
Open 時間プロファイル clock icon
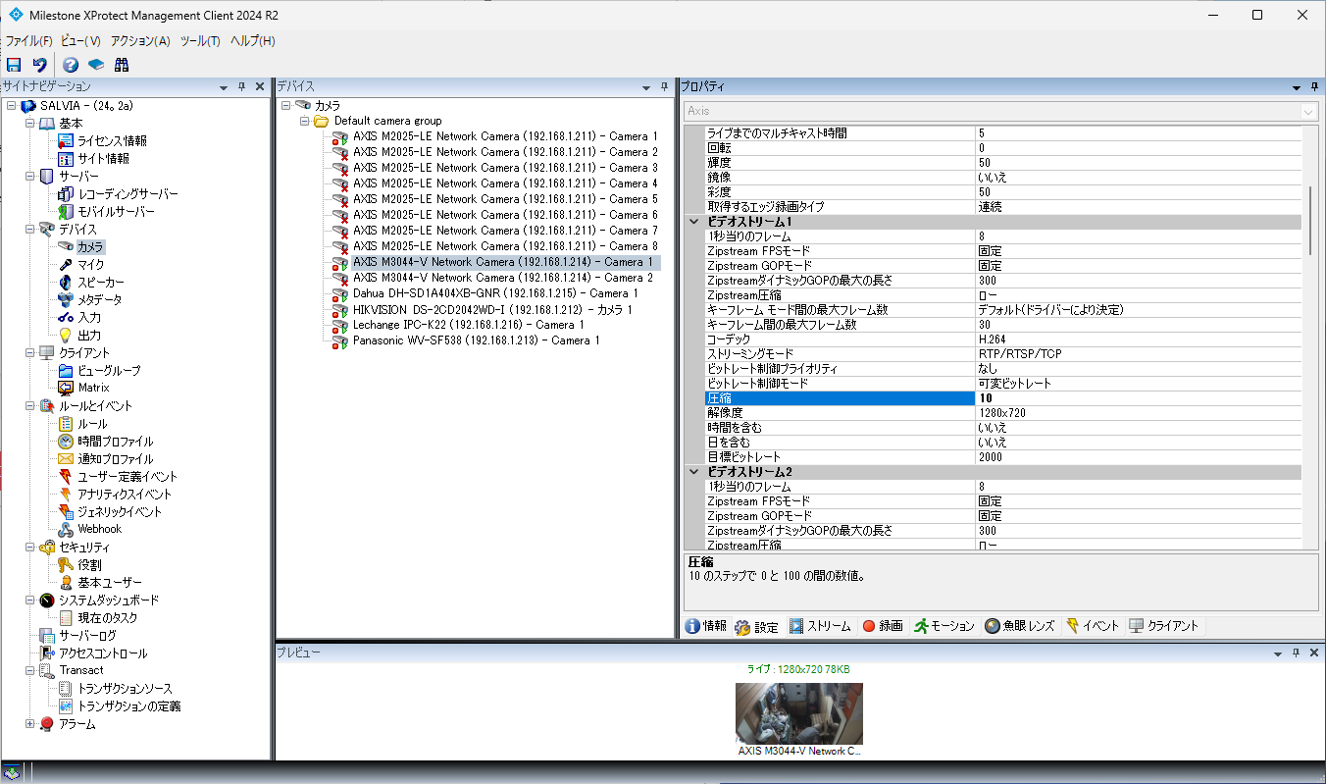(x=66, y=442)
